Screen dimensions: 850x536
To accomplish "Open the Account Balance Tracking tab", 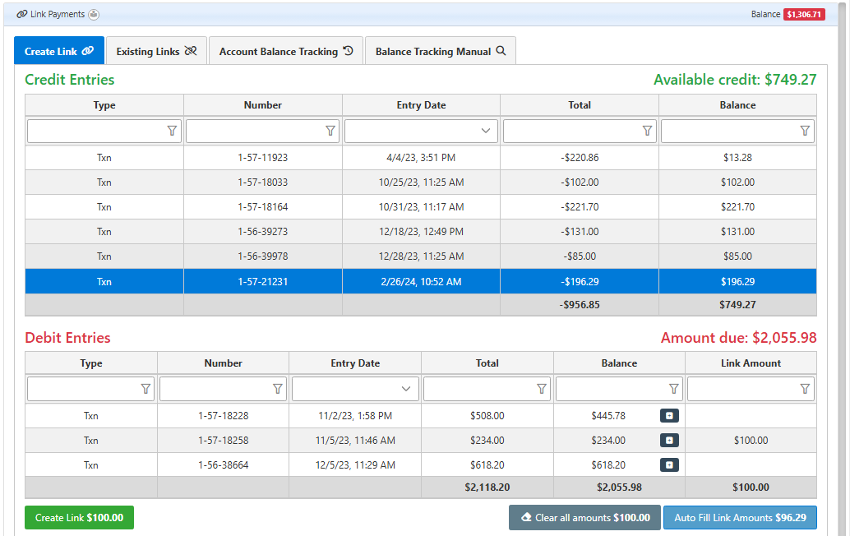I will (x=285, y=51).
